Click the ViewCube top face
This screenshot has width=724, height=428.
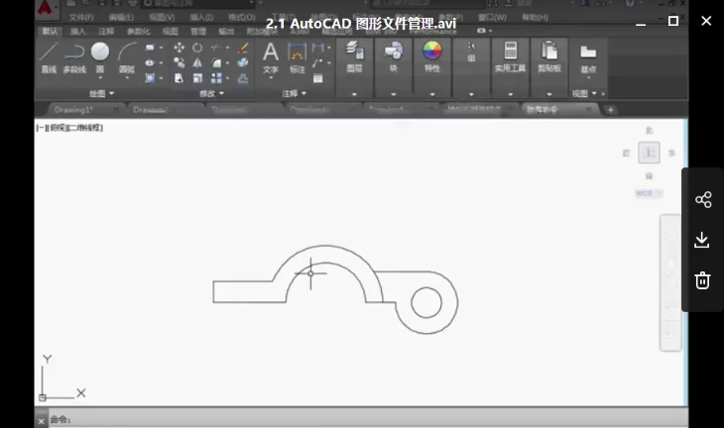pyautogui.click(x=649, y=153)
